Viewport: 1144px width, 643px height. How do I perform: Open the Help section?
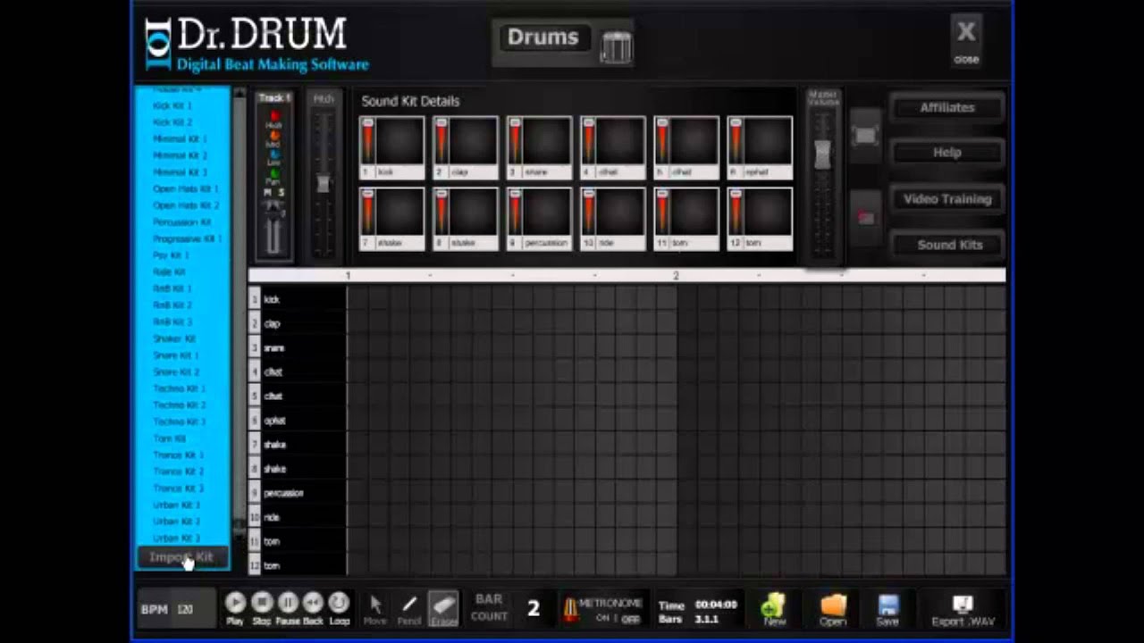(947, 153)
